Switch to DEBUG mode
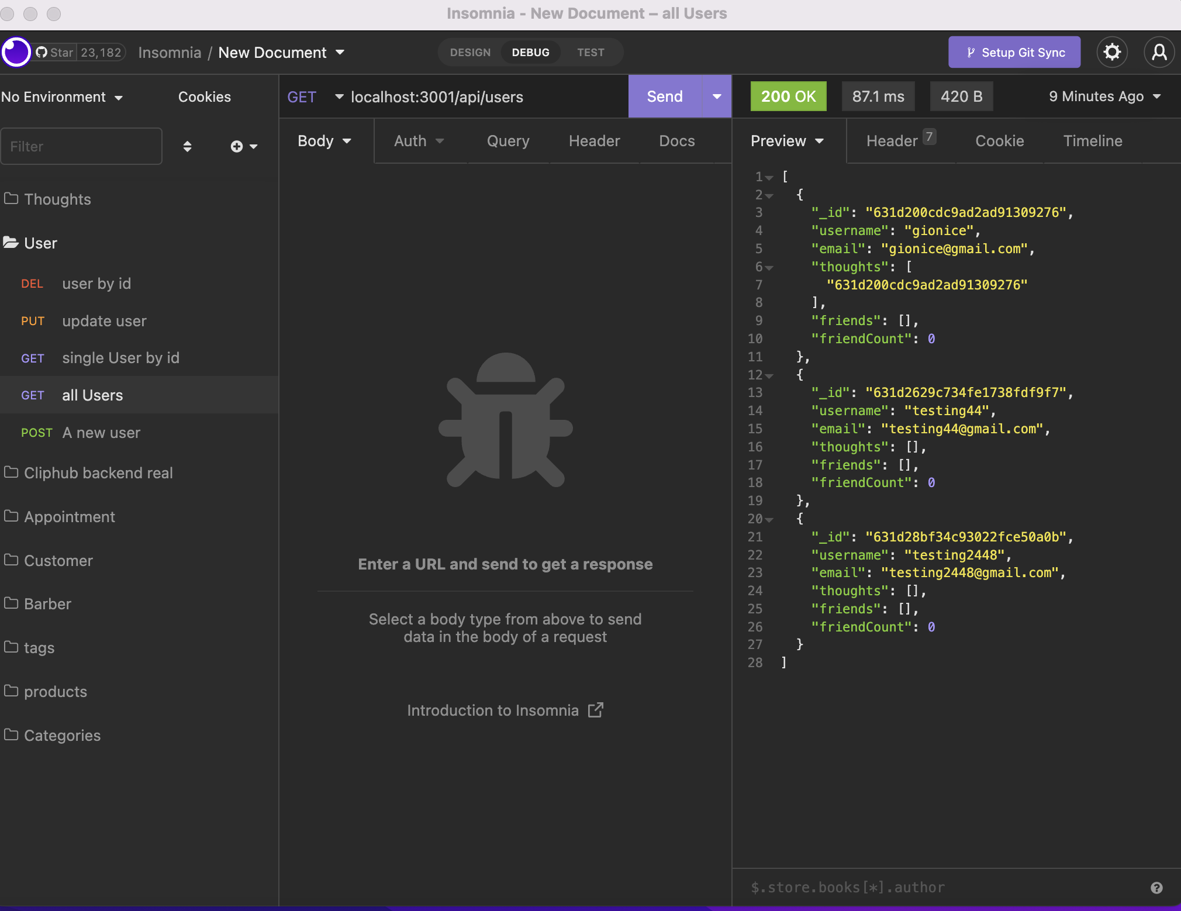Image resolution: width=1181 pixels, height=911 pixels. pyautogui.click(x=530, y=53)
